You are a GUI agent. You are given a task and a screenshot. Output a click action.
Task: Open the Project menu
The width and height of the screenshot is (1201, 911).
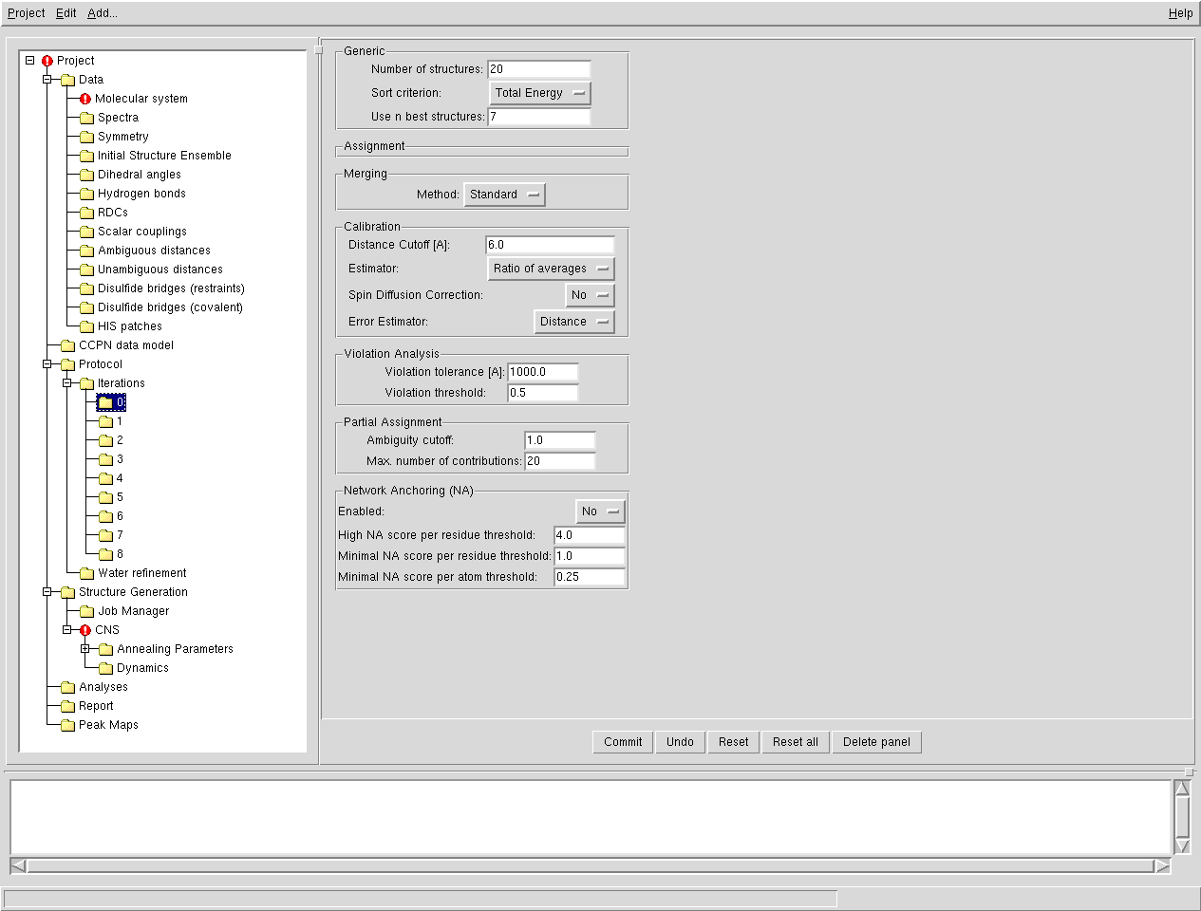click(27, 13)
